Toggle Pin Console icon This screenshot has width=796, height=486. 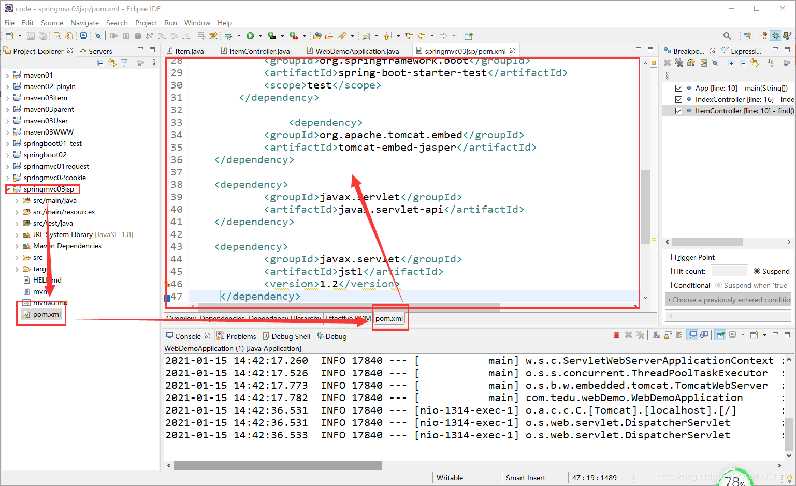pos(720,335)
